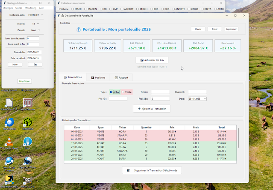Open the Monitoring menu
Screen dimensions: 273x190
[x=30, y=8]
